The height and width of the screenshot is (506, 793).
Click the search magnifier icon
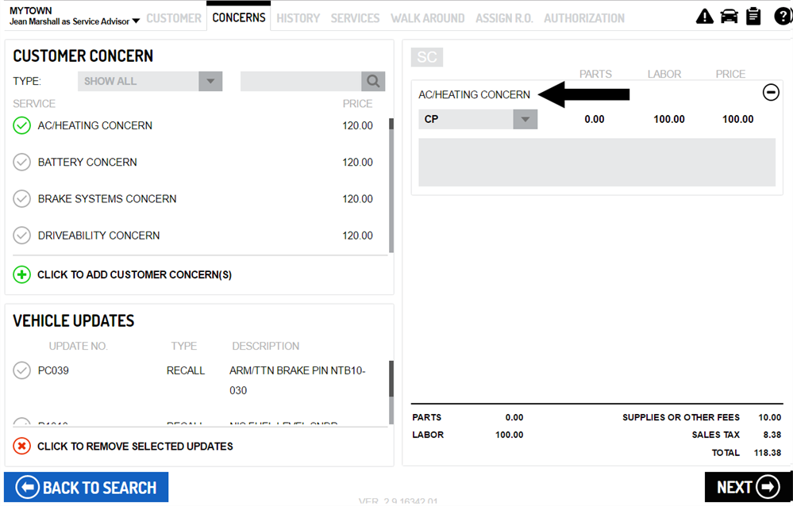click(373, 81)
